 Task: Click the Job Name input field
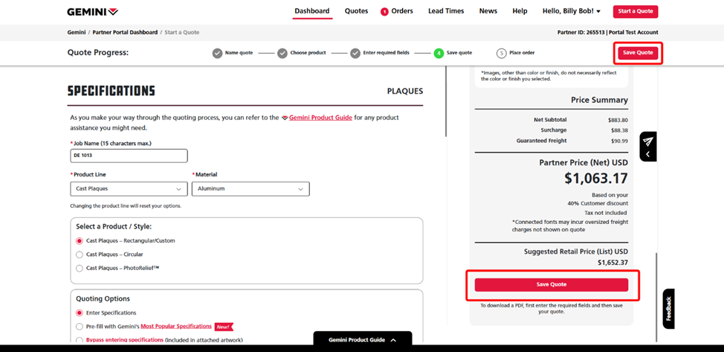click(x=129, y=156)
